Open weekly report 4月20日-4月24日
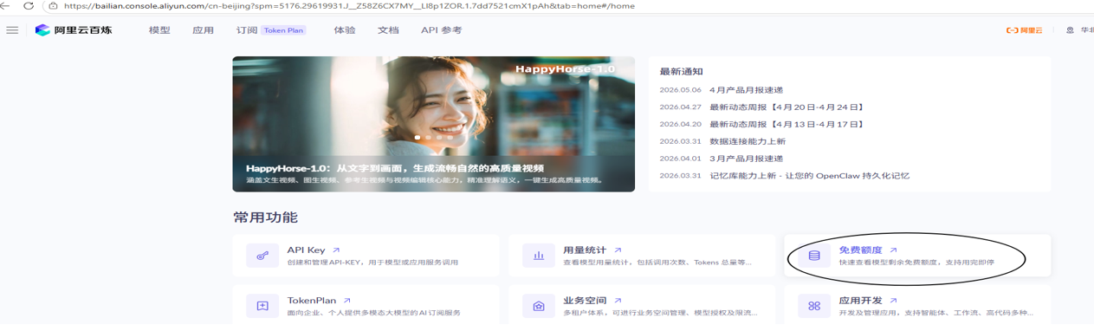1094x331 pixels. tap(787, 107)
